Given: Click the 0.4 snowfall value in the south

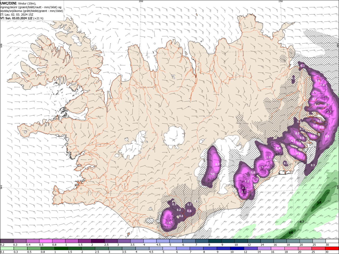Looking at the screenshot, I should pos(189,211).
